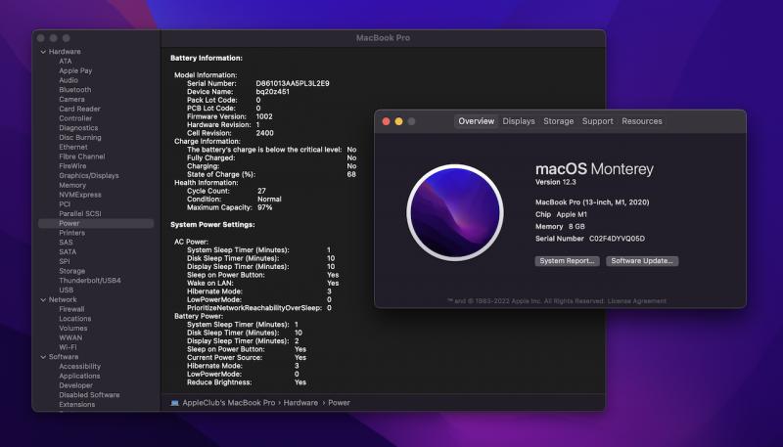Click the Software Update button
This screenshot has height=447, width=783.
tap(642, 261)
